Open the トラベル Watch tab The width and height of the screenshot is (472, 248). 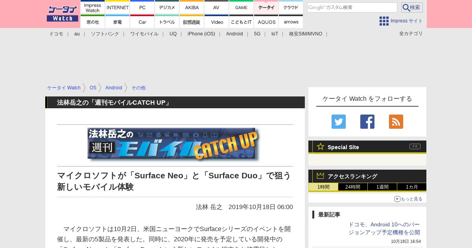(x=167, y=21)
